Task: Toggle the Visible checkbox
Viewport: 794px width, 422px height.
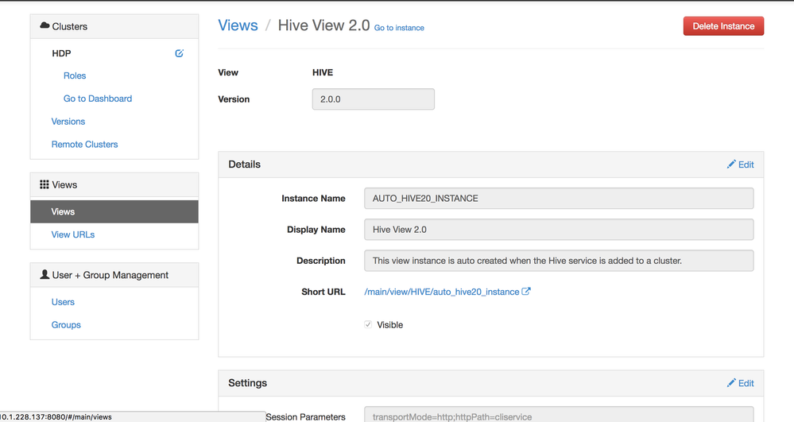Action: (368, 325)
